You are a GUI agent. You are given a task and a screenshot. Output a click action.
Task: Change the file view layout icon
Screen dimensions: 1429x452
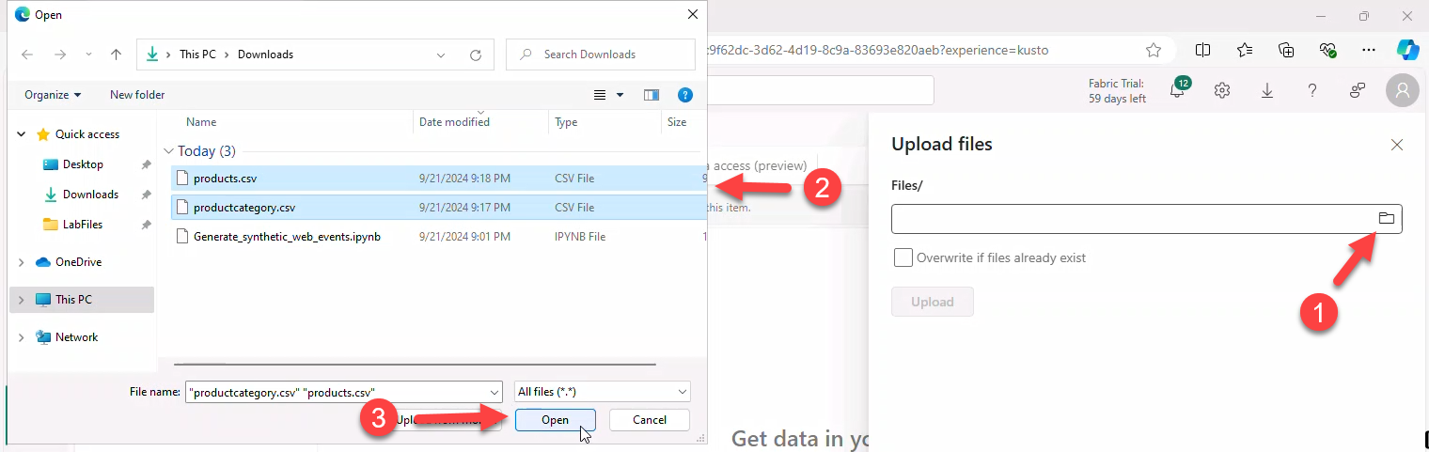tap(600, 95)
